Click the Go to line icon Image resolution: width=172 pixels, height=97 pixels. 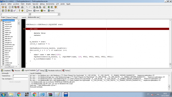[x=44, y=7]
